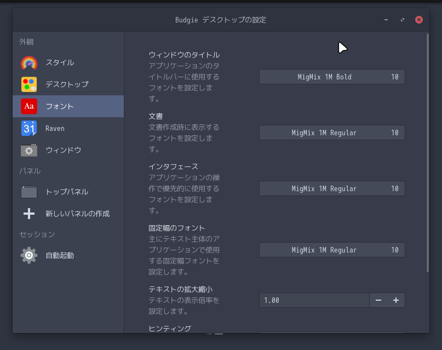Click the rainbow スタイル icon

29,63
